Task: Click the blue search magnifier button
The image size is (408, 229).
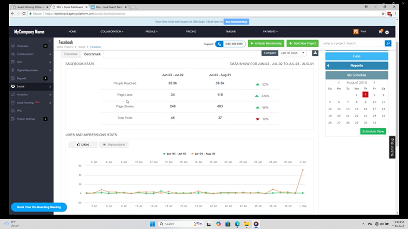Action: pos(388,43)
